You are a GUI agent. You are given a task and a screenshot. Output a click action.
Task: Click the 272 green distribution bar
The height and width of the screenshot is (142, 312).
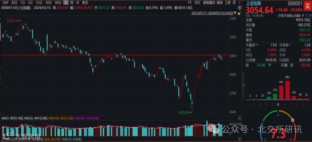(x=275, y=96)
